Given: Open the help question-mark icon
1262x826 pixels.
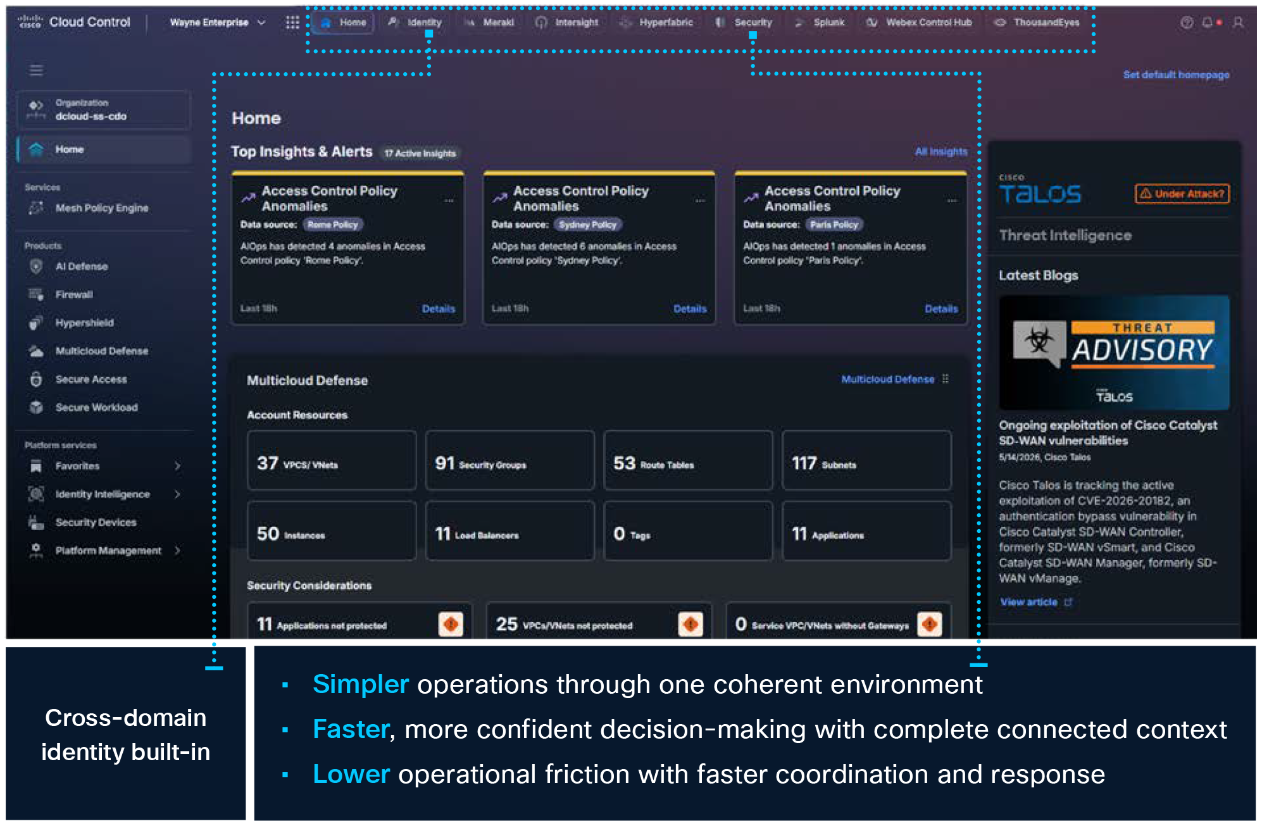Looking at the screenshot, I should coord(1187,23).
